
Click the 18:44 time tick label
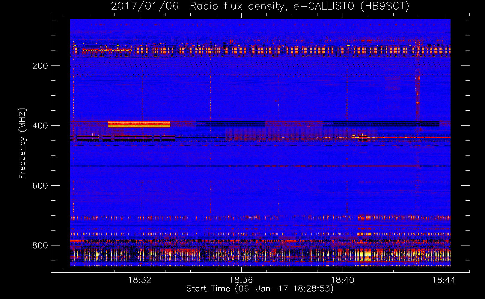click(444, 280)
